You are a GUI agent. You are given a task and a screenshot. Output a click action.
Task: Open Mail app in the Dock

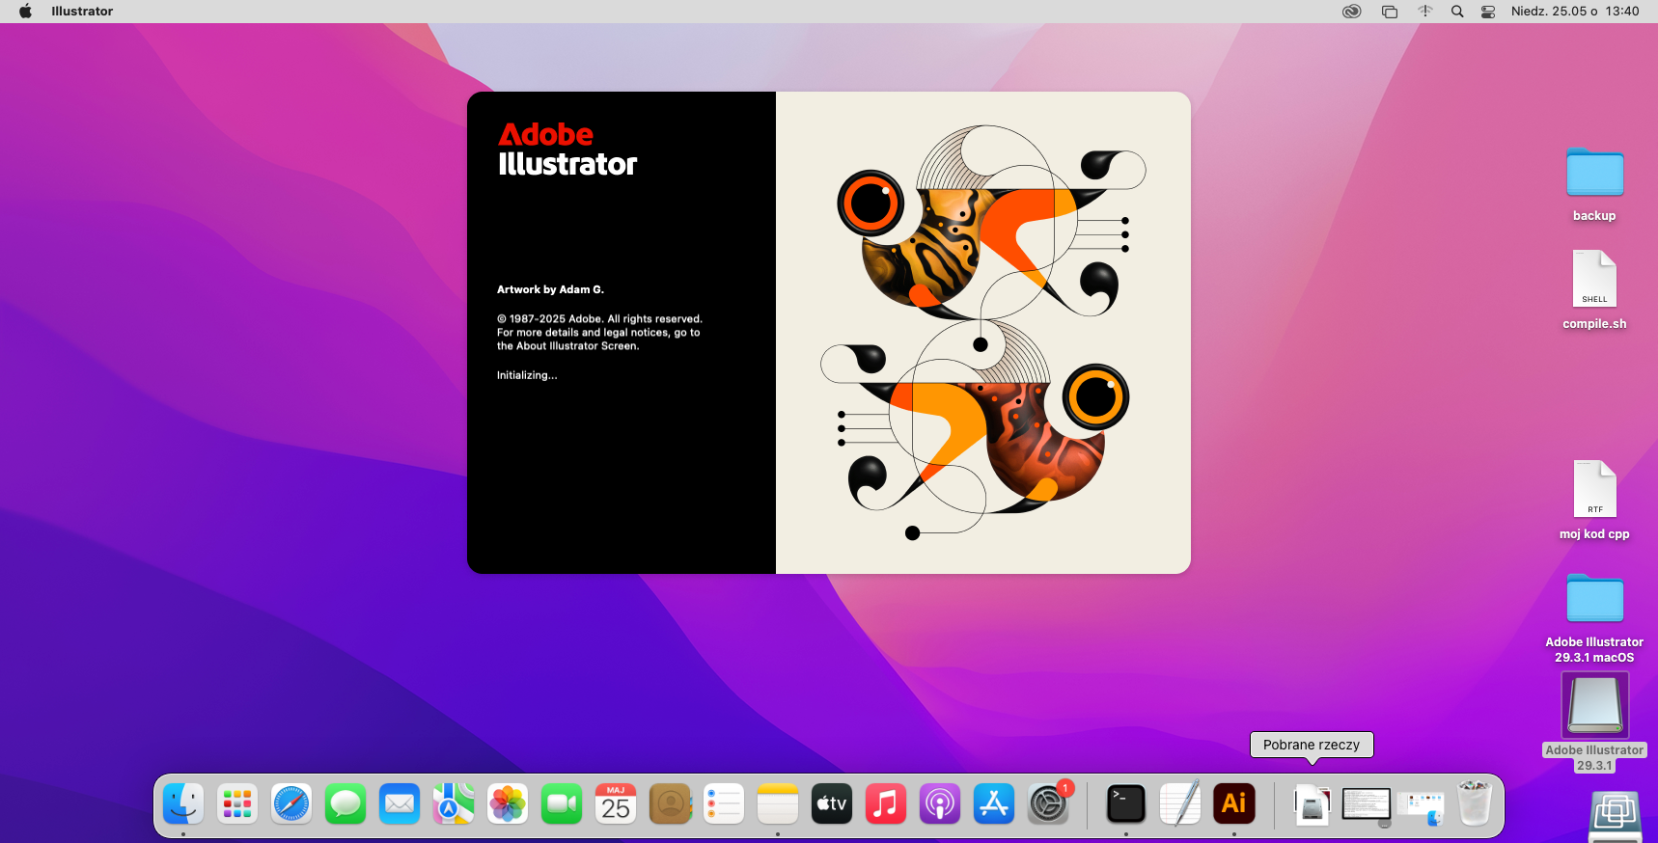point(400,803)
